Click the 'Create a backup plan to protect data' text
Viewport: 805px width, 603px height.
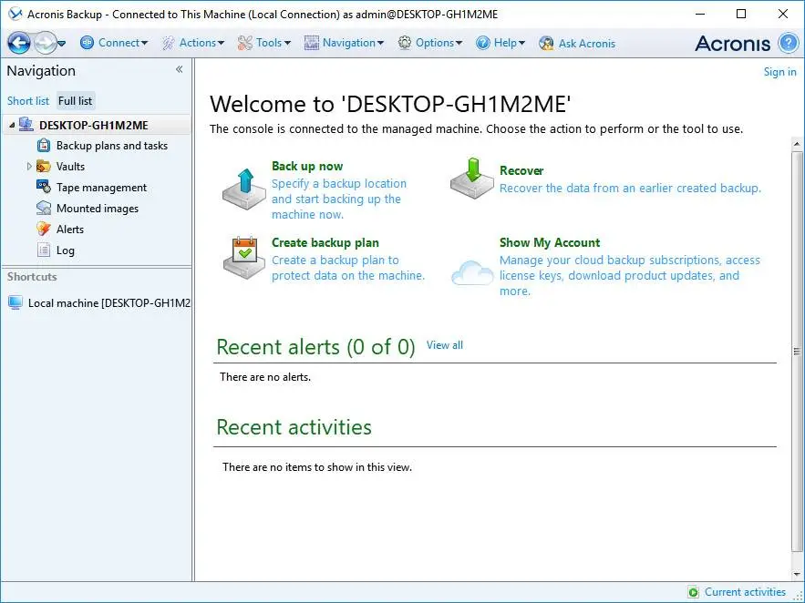click(x=348, y=268)
